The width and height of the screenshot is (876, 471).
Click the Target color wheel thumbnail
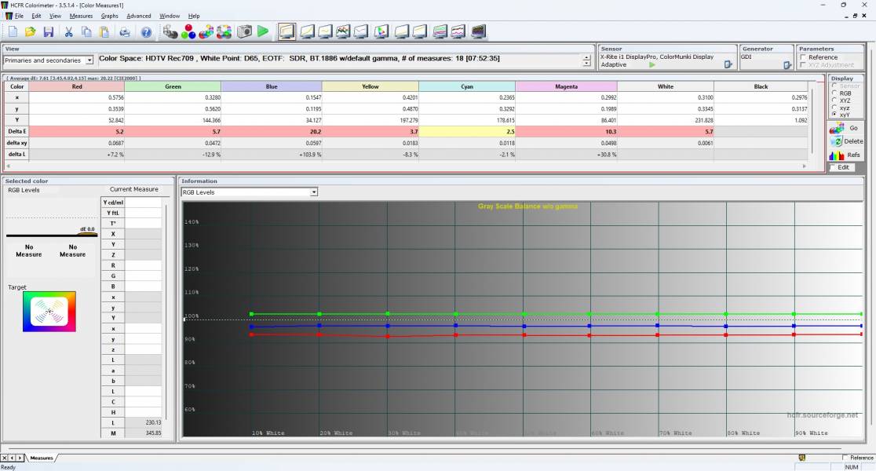pyautogui.click(x=49, y=311)
